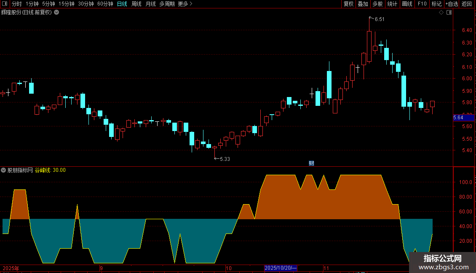Toggle the left side panel icon
This screenshot has width=476, height=273.
(x=5, y=4)
